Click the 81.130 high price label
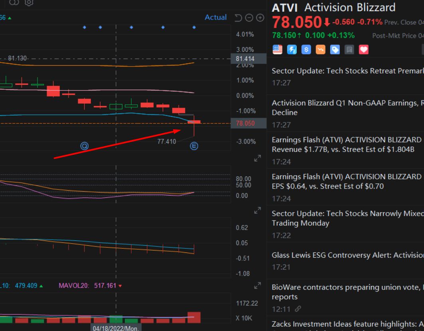 (x=17, y=58)
